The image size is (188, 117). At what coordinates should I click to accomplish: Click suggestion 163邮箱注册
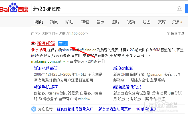[146, 109]
